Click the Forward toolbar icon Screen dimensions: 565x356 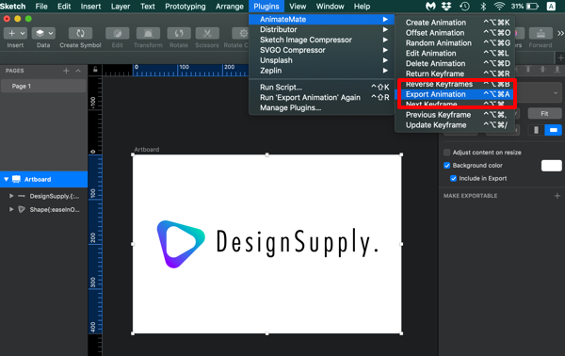point(541,33)
